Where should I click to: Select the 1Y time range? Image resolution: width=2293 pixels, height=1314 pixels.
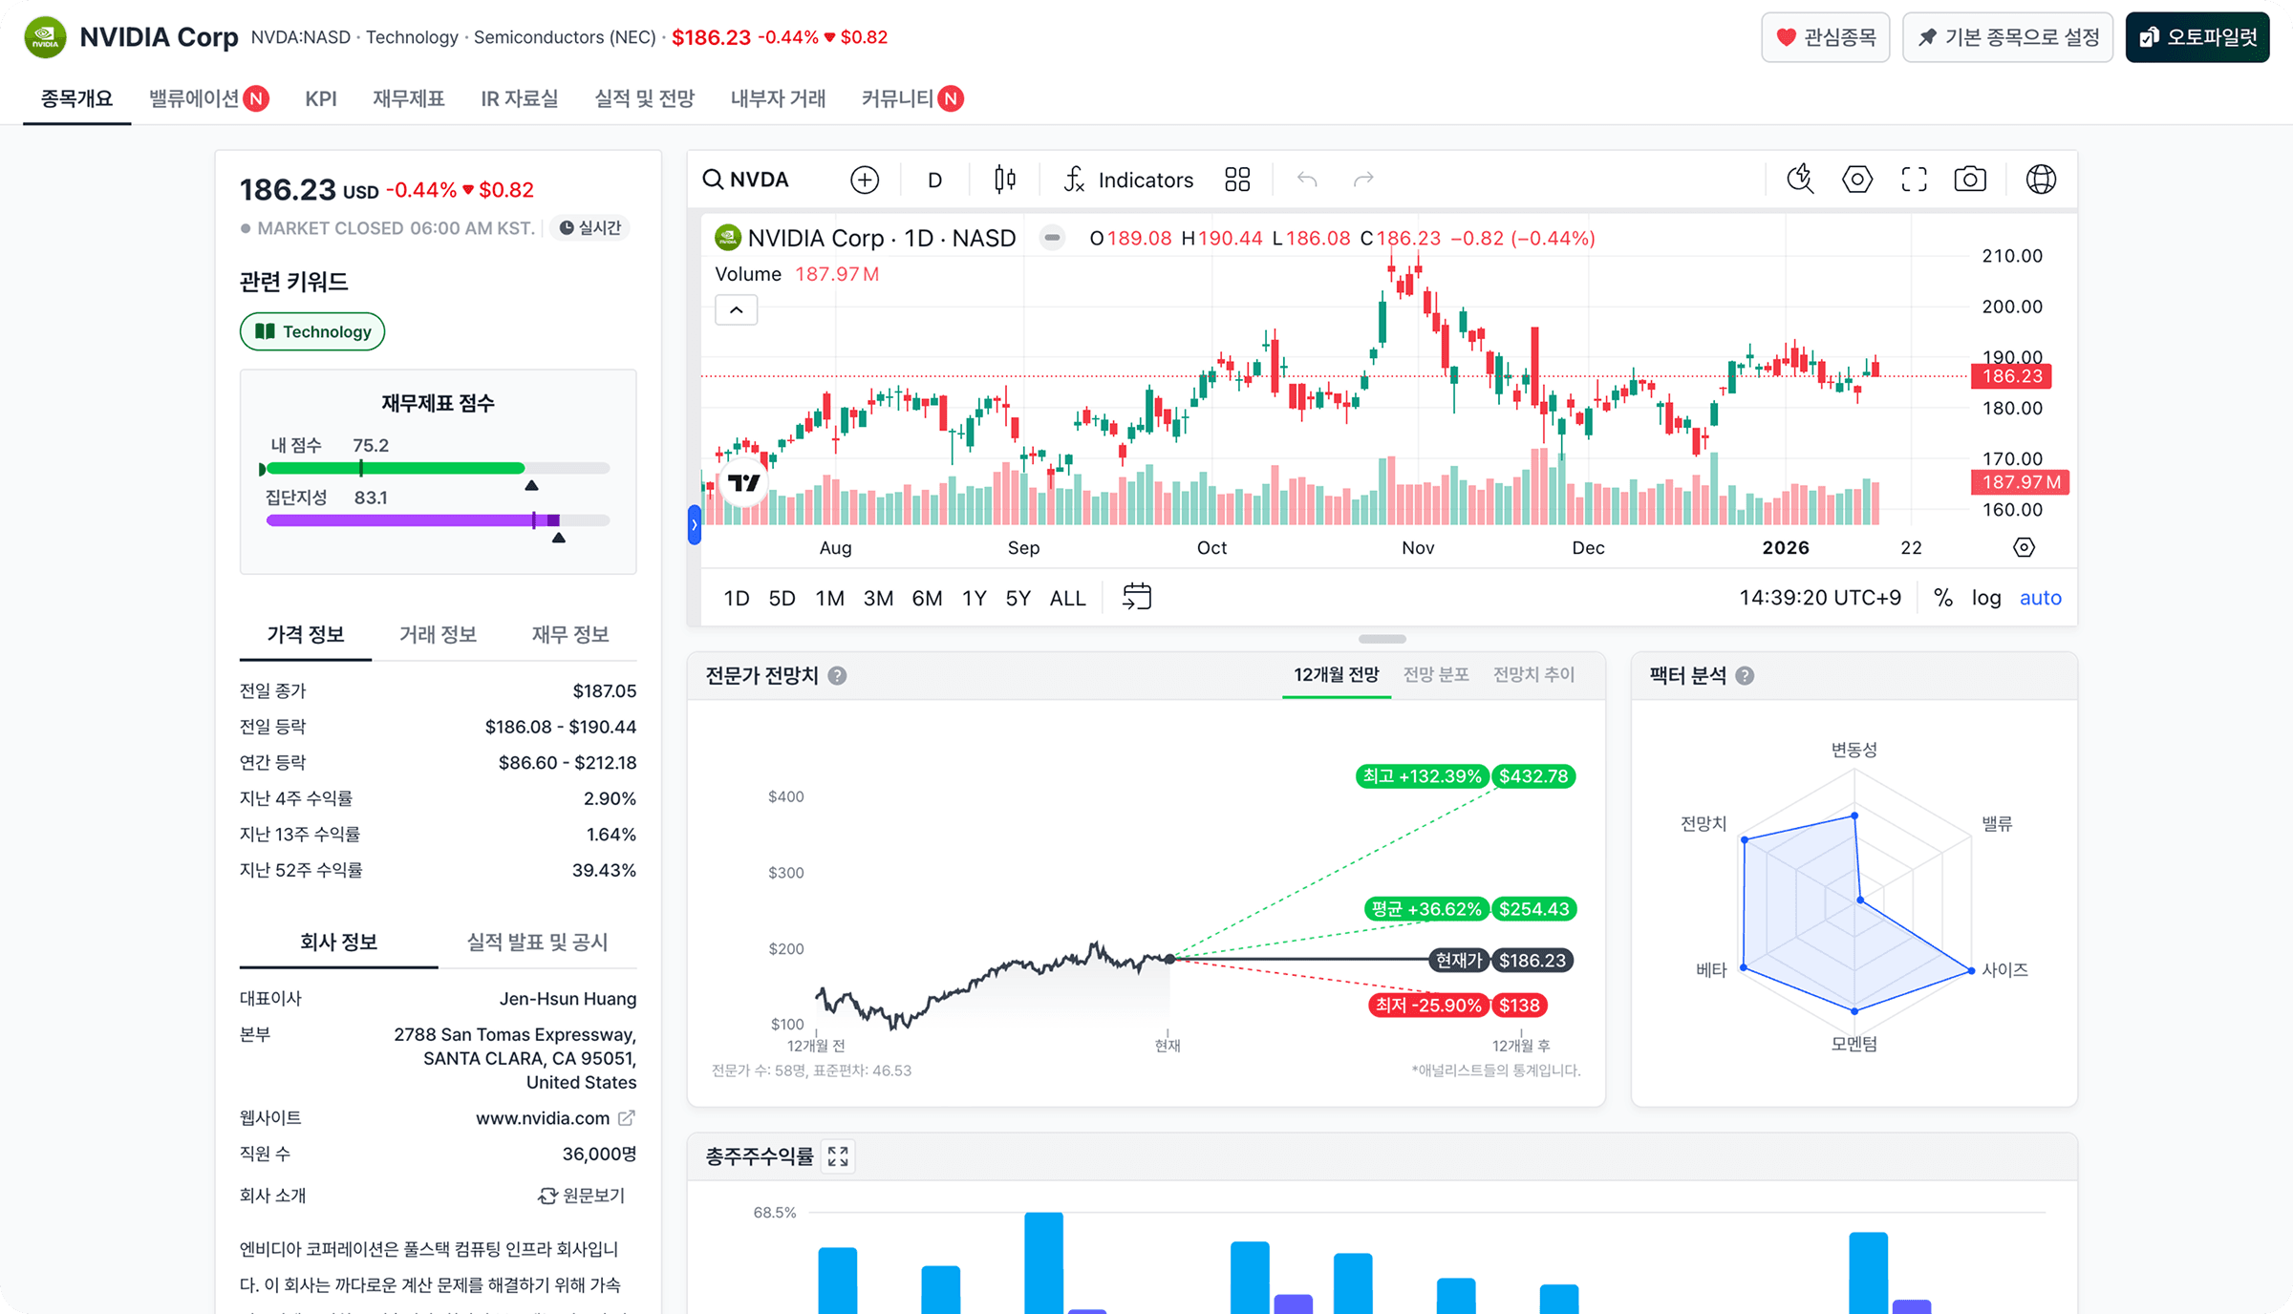point(974,598)
